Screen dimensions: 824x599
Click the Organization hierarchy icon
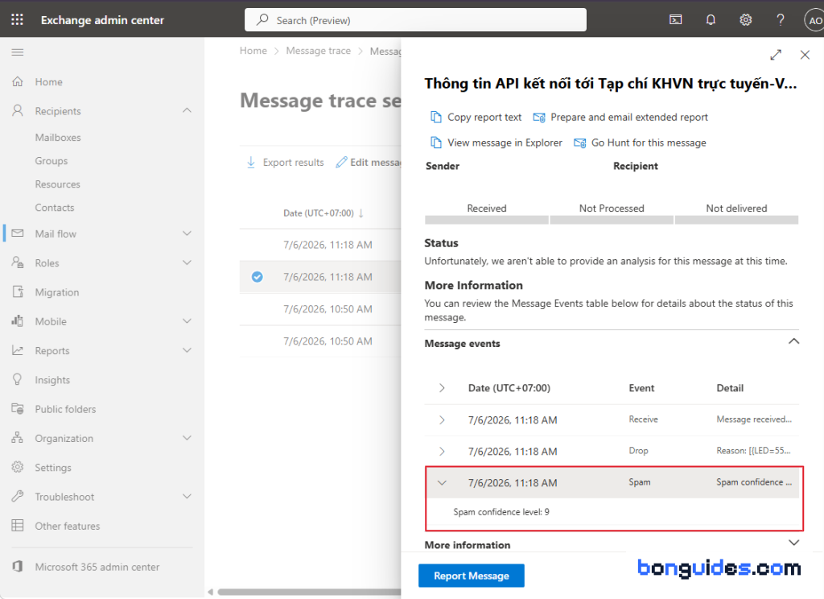point(18,437)
